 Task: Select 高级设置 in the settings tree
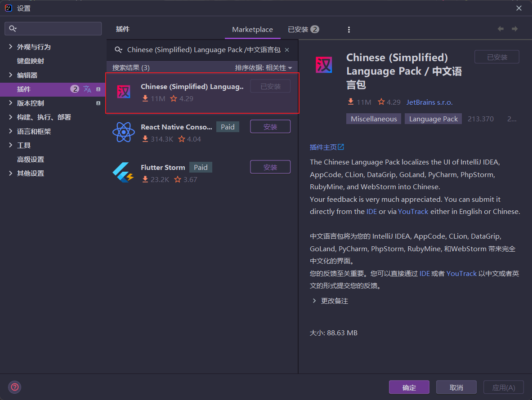point(31,159)
